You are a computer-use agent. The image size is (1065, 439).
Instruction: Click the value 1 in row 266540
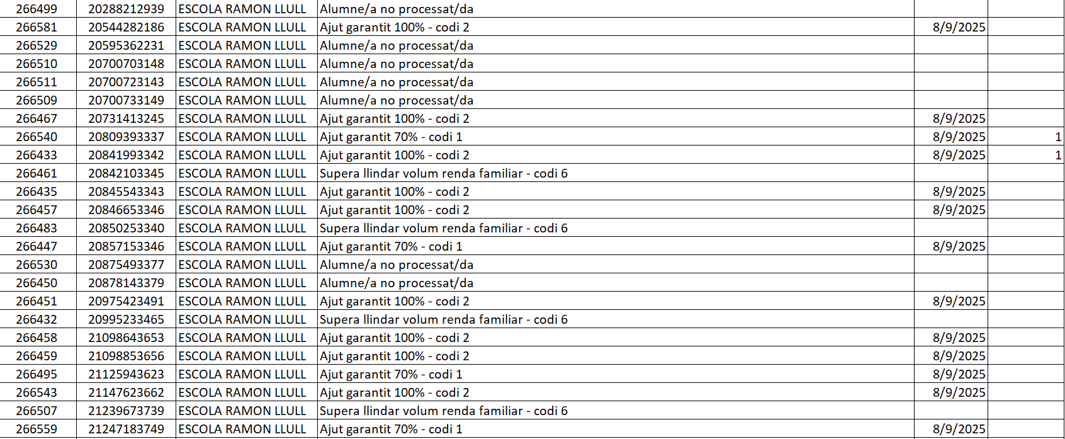tap(1057, 137)
